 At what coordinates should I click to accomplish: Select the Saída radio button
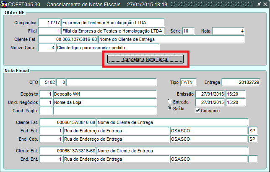click(x=170, y=108)
